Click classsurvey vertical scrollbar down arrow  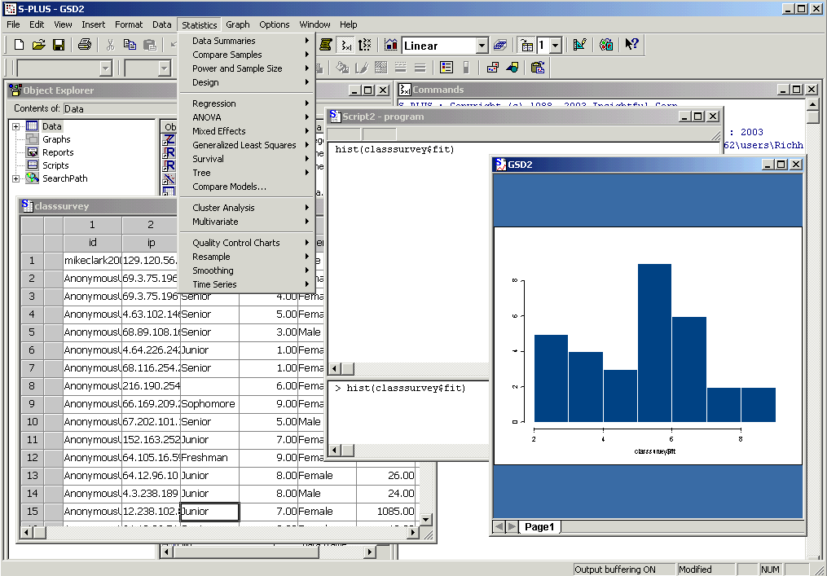coord(426,520)
